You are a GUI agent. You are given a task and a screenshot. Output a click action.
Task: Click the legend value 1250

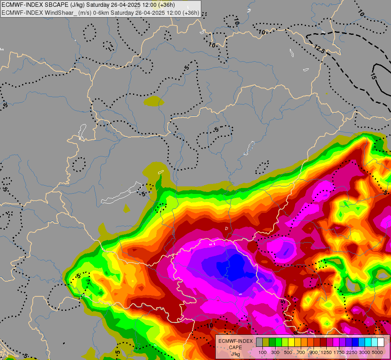pos(326,352)
